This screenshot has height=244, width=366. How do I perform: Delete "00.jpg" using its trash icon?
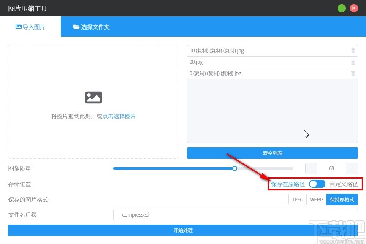tap(353, 62)
